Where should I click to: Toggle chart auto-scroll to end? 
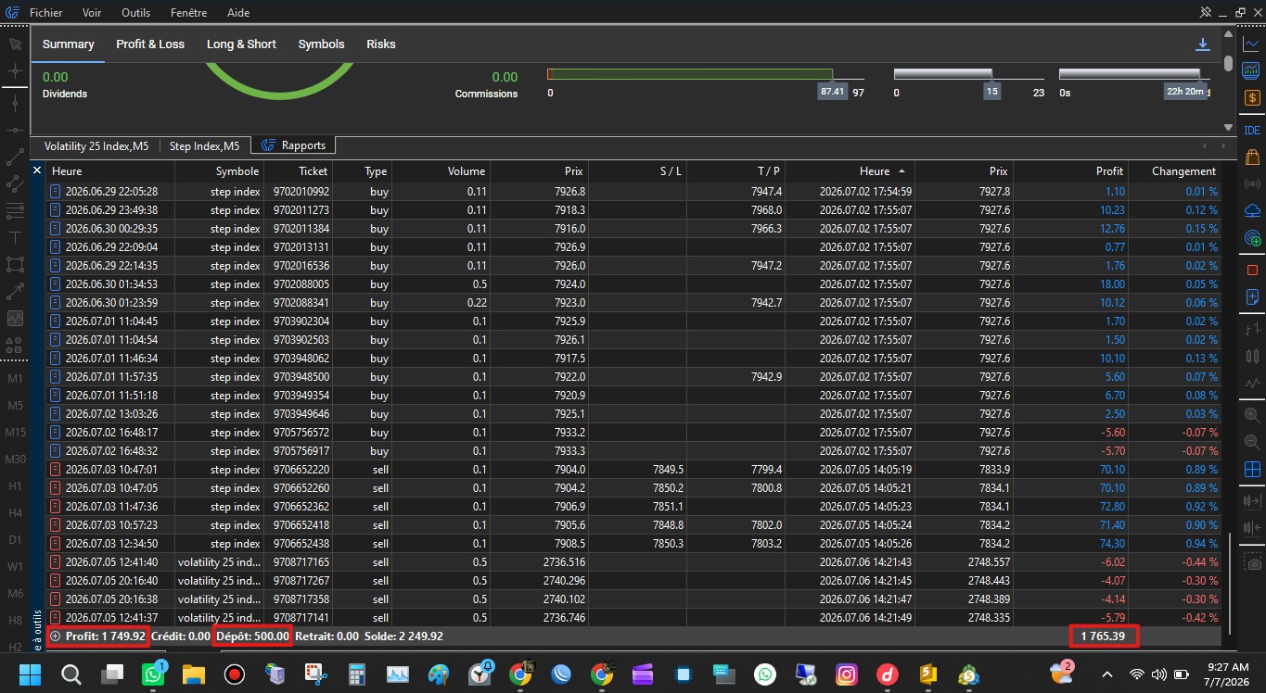tap(1252, 500)
